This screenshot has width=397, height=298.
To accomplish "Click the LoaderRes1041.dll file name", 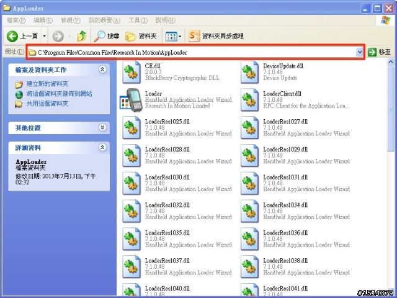I will pos(285,288).
